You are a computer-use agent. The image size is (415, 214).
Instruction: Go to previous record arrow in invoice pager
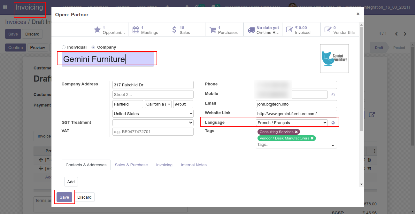[x=396, y=34]
